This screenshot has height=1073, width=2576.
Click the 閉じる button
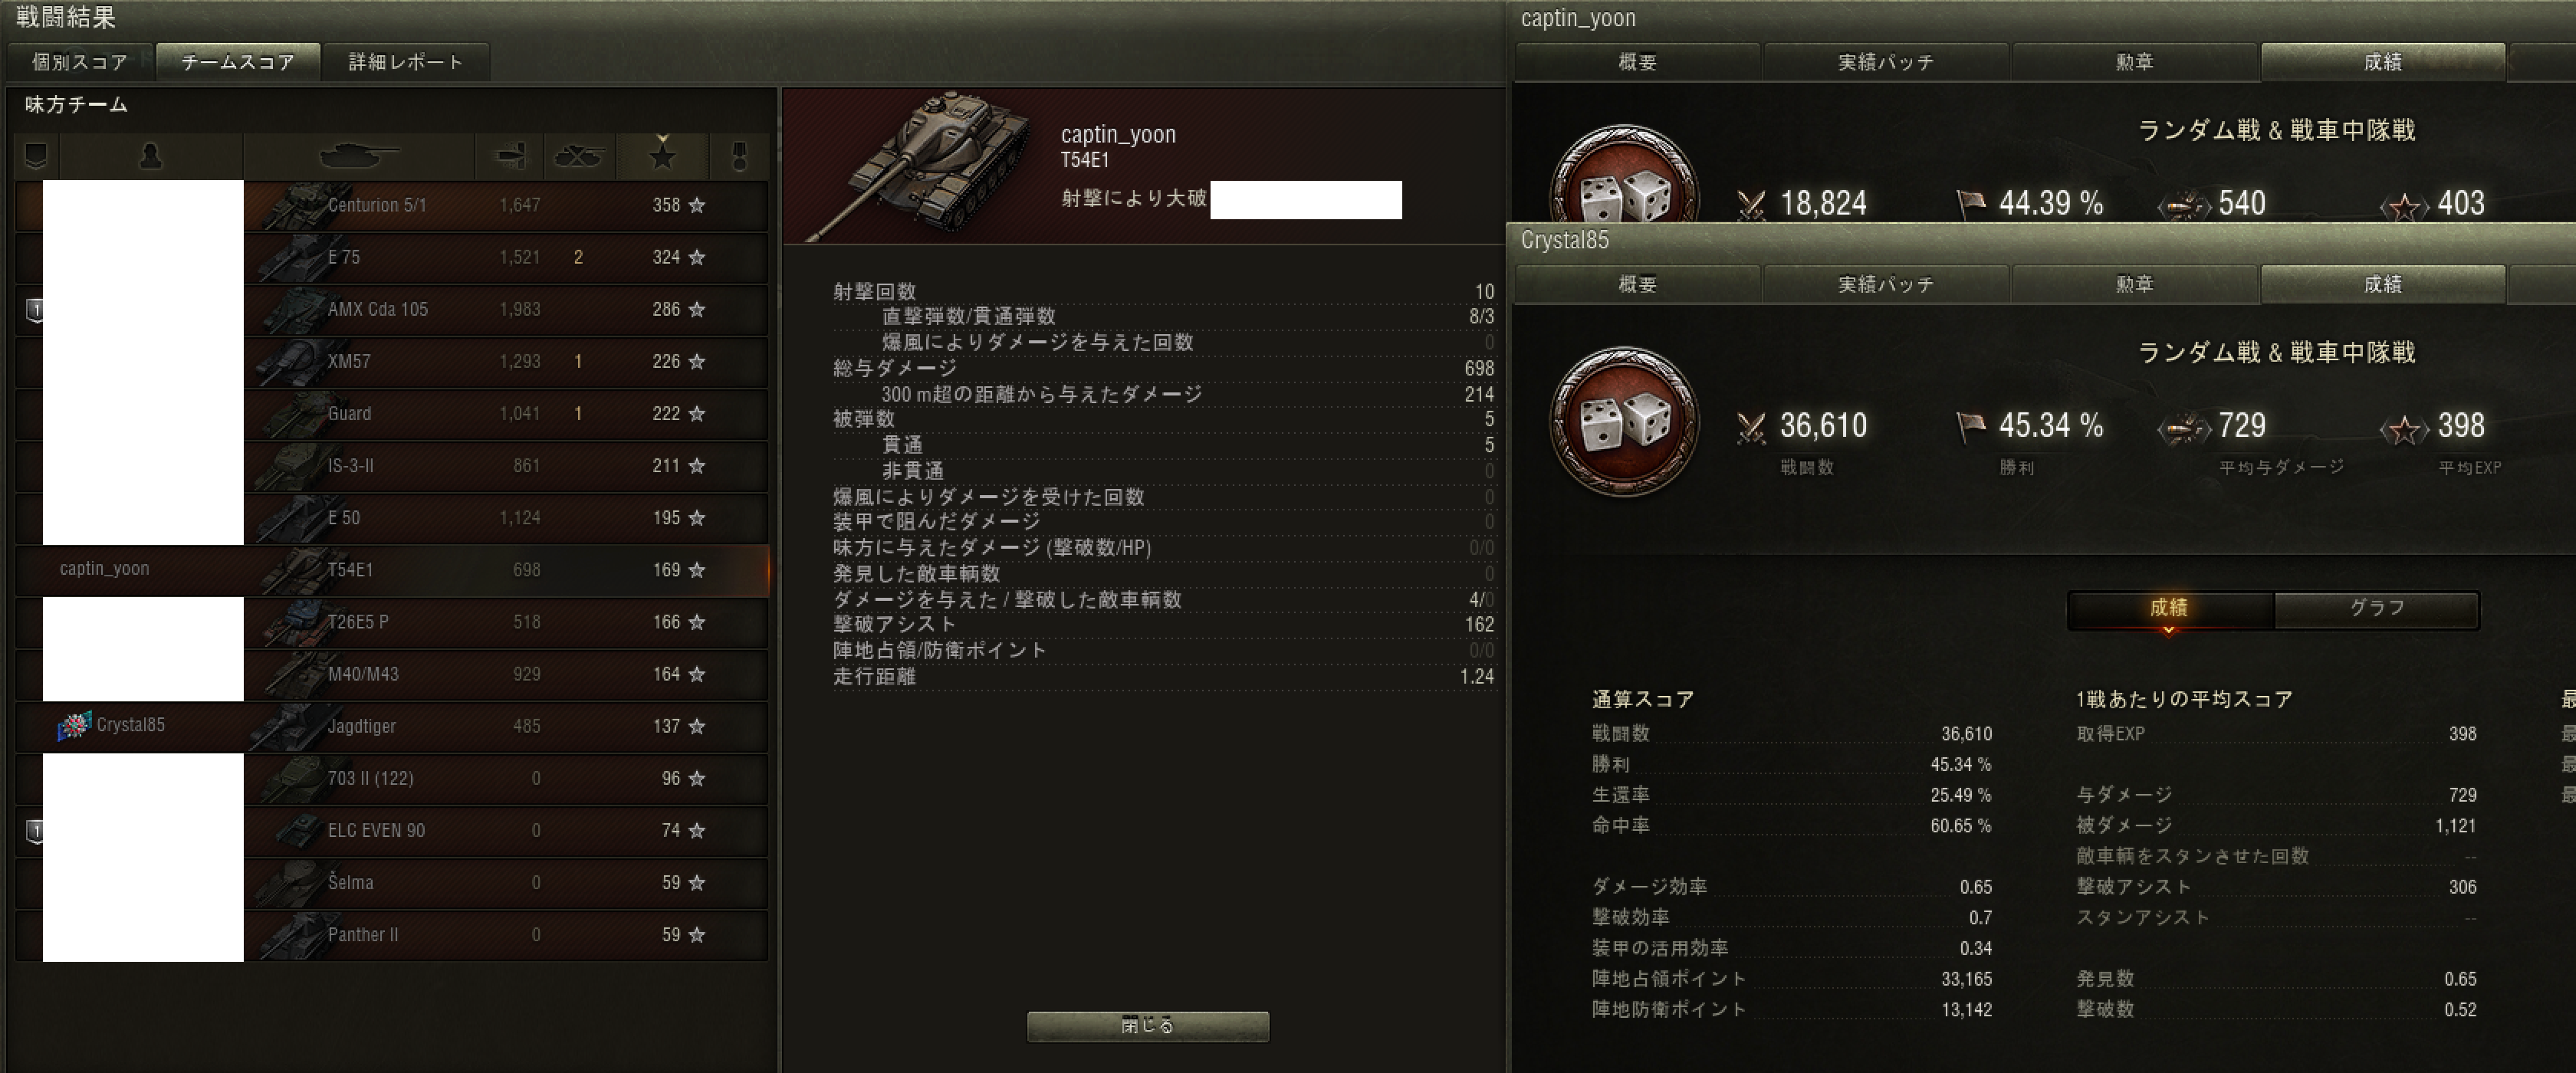click(1148, 1026)
